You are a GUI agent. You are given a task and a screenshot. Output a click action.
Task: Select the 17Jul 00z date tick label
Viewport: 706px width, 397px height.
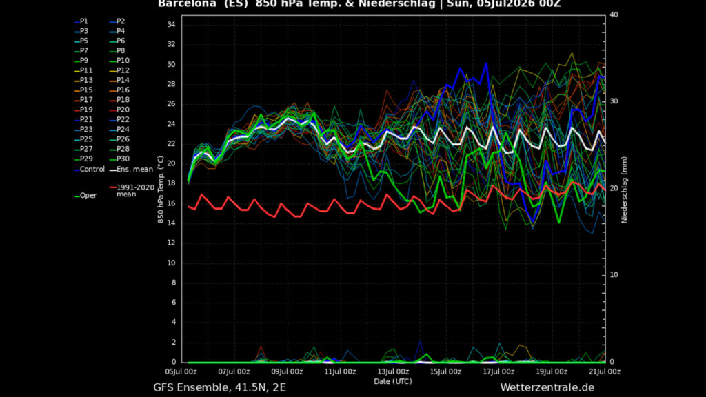pyautogui.click(x=498, y=371)
